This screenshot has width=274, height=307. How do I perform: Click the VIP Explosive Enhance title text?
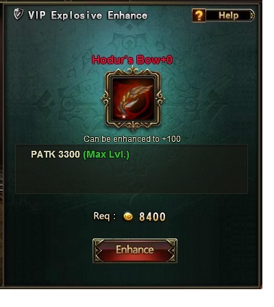(88, 16)
